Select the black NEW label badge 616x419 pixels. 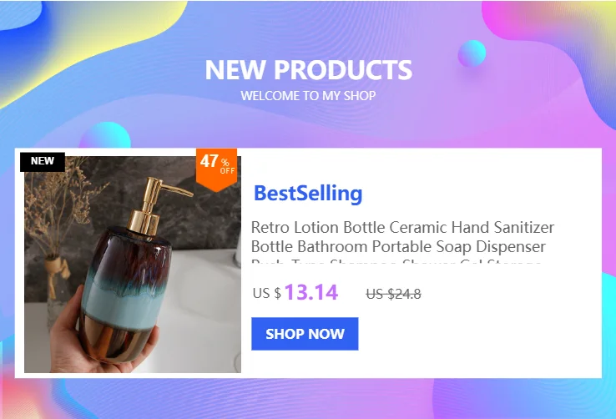[x=43, y=162]
